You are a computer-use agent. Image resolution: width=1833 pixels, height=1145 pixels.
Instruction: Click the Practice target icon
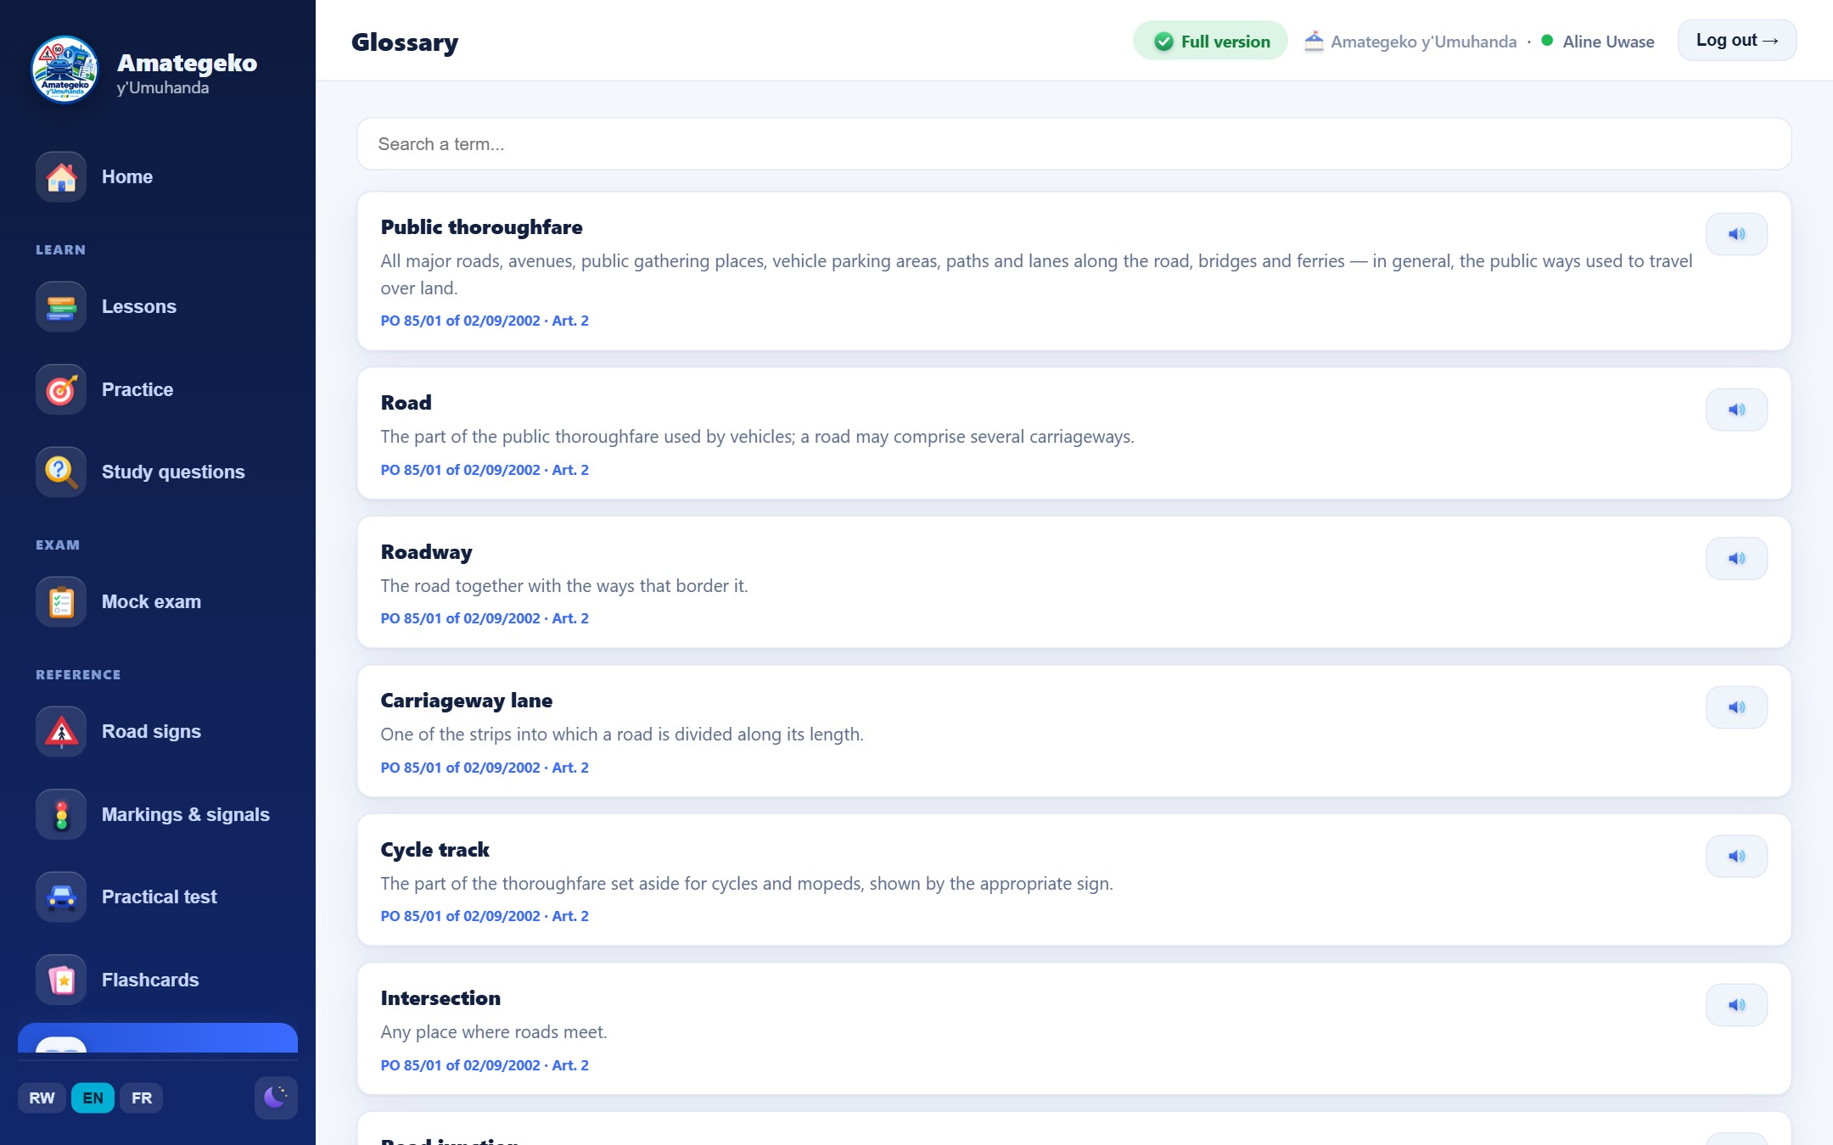pos(61,390)
